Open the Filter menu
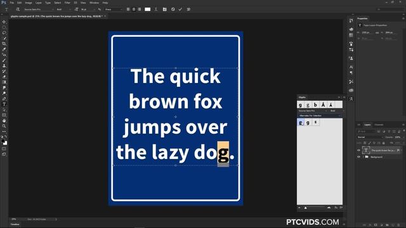The height and width of the screenshot is (228, 406). pyautogui.click(x=67, y=3)
